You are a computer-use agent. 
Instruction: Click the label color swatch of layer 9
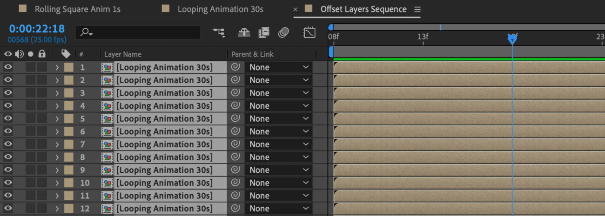click(x=69, y=170)
